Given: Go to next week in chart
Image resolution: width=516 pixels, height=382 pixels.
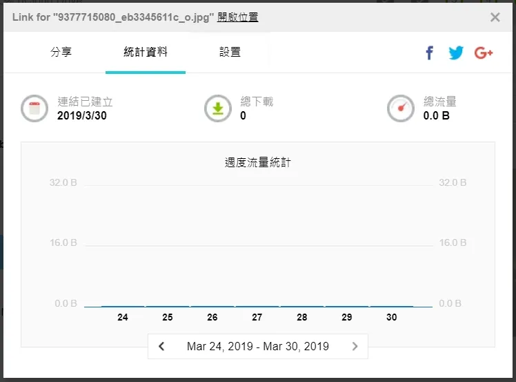Looking at the screenshot, I should pyautogui.click(x=355, y=346).
